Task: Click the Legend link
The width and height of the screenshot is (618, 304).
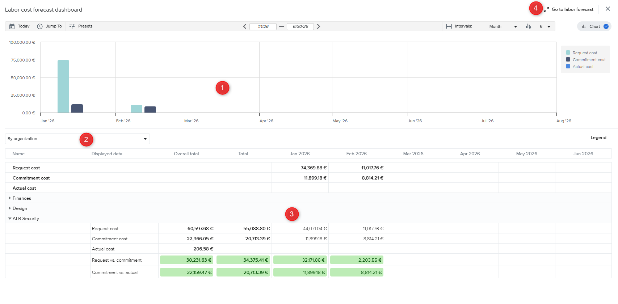Action: (598, 138)
